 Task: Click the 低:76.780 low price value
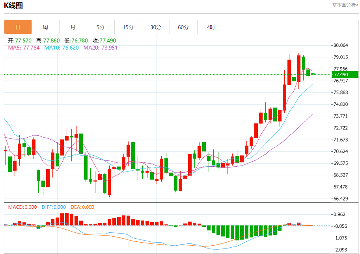(76, 40)
